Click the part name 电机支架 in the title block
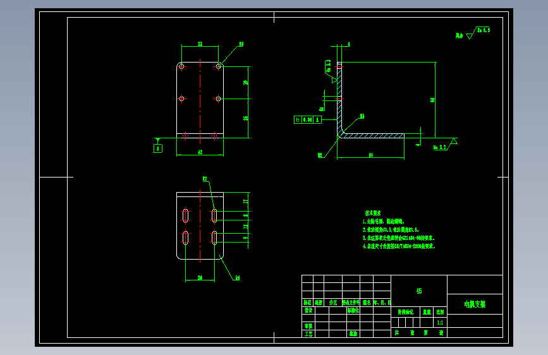The image size is (548, 355). click(475, 304)
